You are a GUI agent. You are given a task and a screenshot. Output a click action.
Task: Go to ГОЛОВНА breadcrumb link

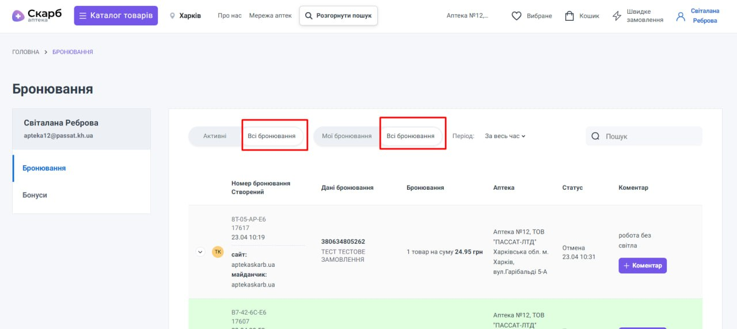[x=26, y=52]
